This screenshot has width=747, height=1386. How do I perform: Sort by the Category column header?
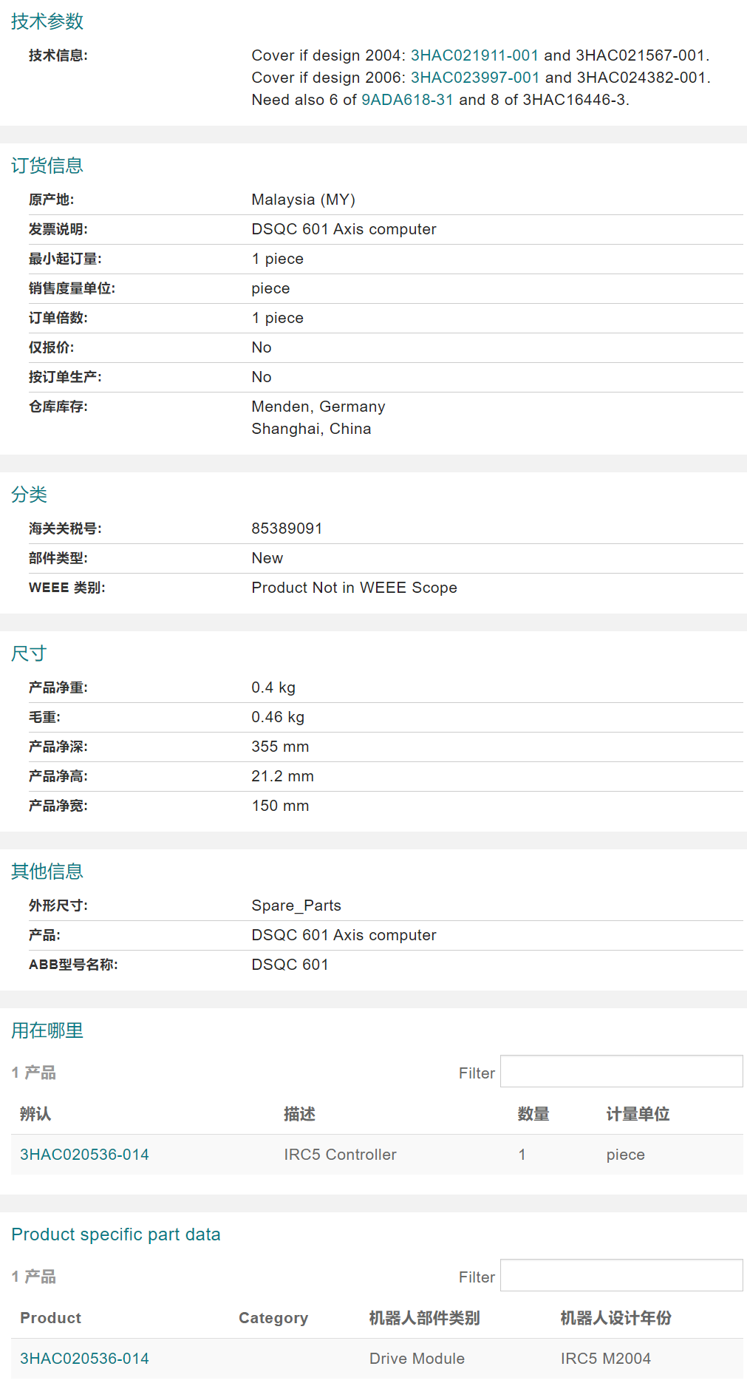[x=273, y=1318]
